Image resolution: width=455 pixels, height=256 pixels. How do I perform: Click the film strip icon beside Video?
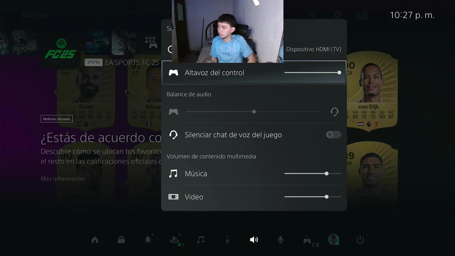(x=173, y=197)
